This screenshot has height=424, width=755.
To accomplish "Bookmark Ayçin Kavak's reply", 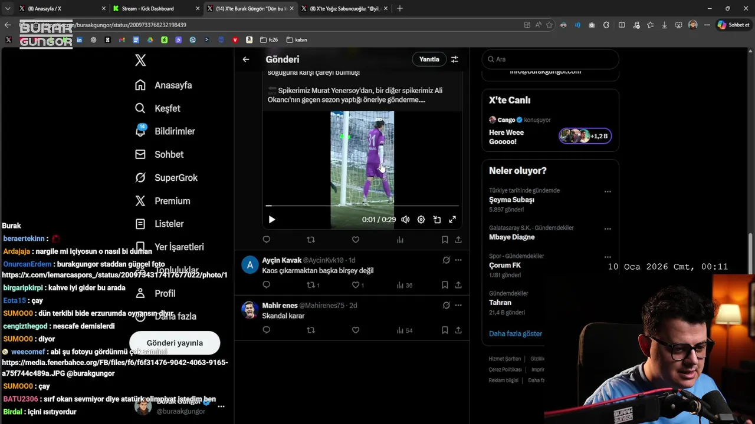I will [445, 285].
